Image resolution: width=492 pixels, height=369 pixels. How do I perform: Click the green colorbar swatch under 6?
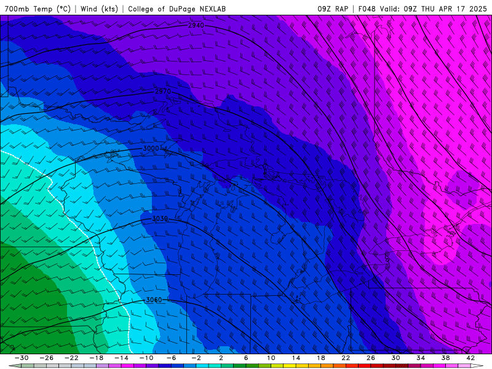[240, 366]
